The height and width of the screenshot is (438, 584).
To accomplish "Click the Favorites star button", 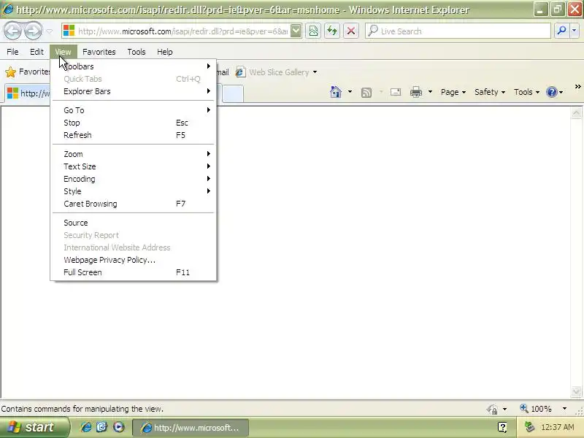I will tap(27, 72).
